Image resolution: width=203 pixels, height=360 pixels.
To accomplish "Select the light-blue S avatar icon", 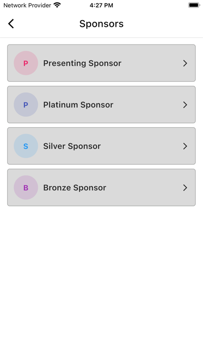I will coord(26,146).
